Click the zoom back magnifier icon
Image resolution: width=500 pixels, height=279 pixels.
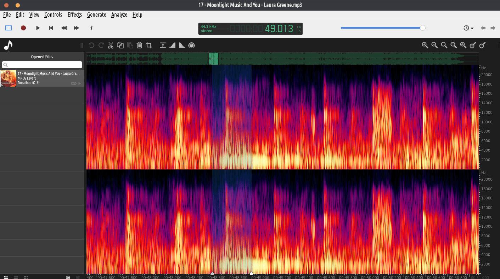pos(463,45)
